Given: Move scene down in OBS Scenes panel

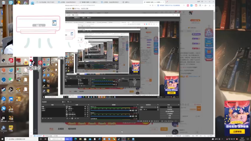Looking at the screenshot, I should pyautogui.click(x=51, y=118).
